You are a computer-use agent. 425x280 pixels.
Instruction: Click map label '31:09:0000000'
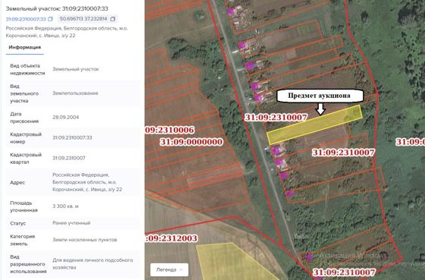pyautogui.click(x=191, y=142)
